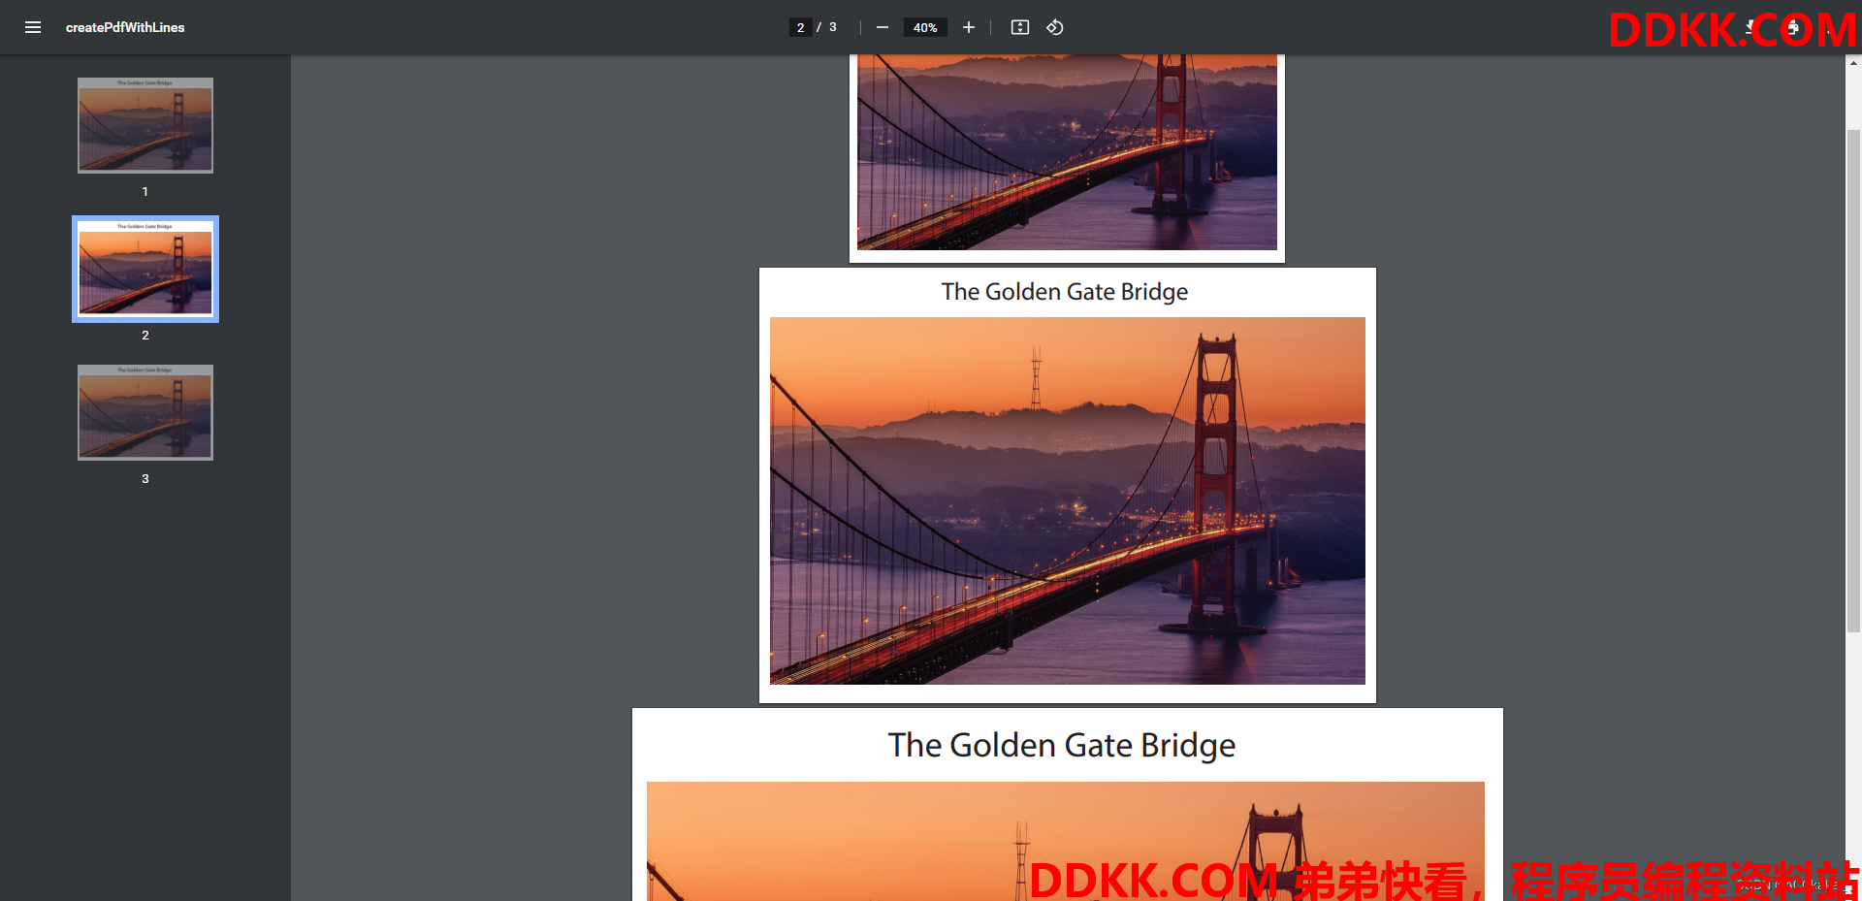Click the page 2 heading "The Golden Gate Bridge"
This screenshot has height=901, width=1862.
(x=1065, y=292)
